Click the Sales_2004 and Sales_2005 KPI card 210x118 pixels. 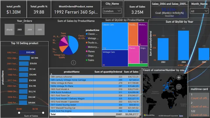(x=169, y=10)
